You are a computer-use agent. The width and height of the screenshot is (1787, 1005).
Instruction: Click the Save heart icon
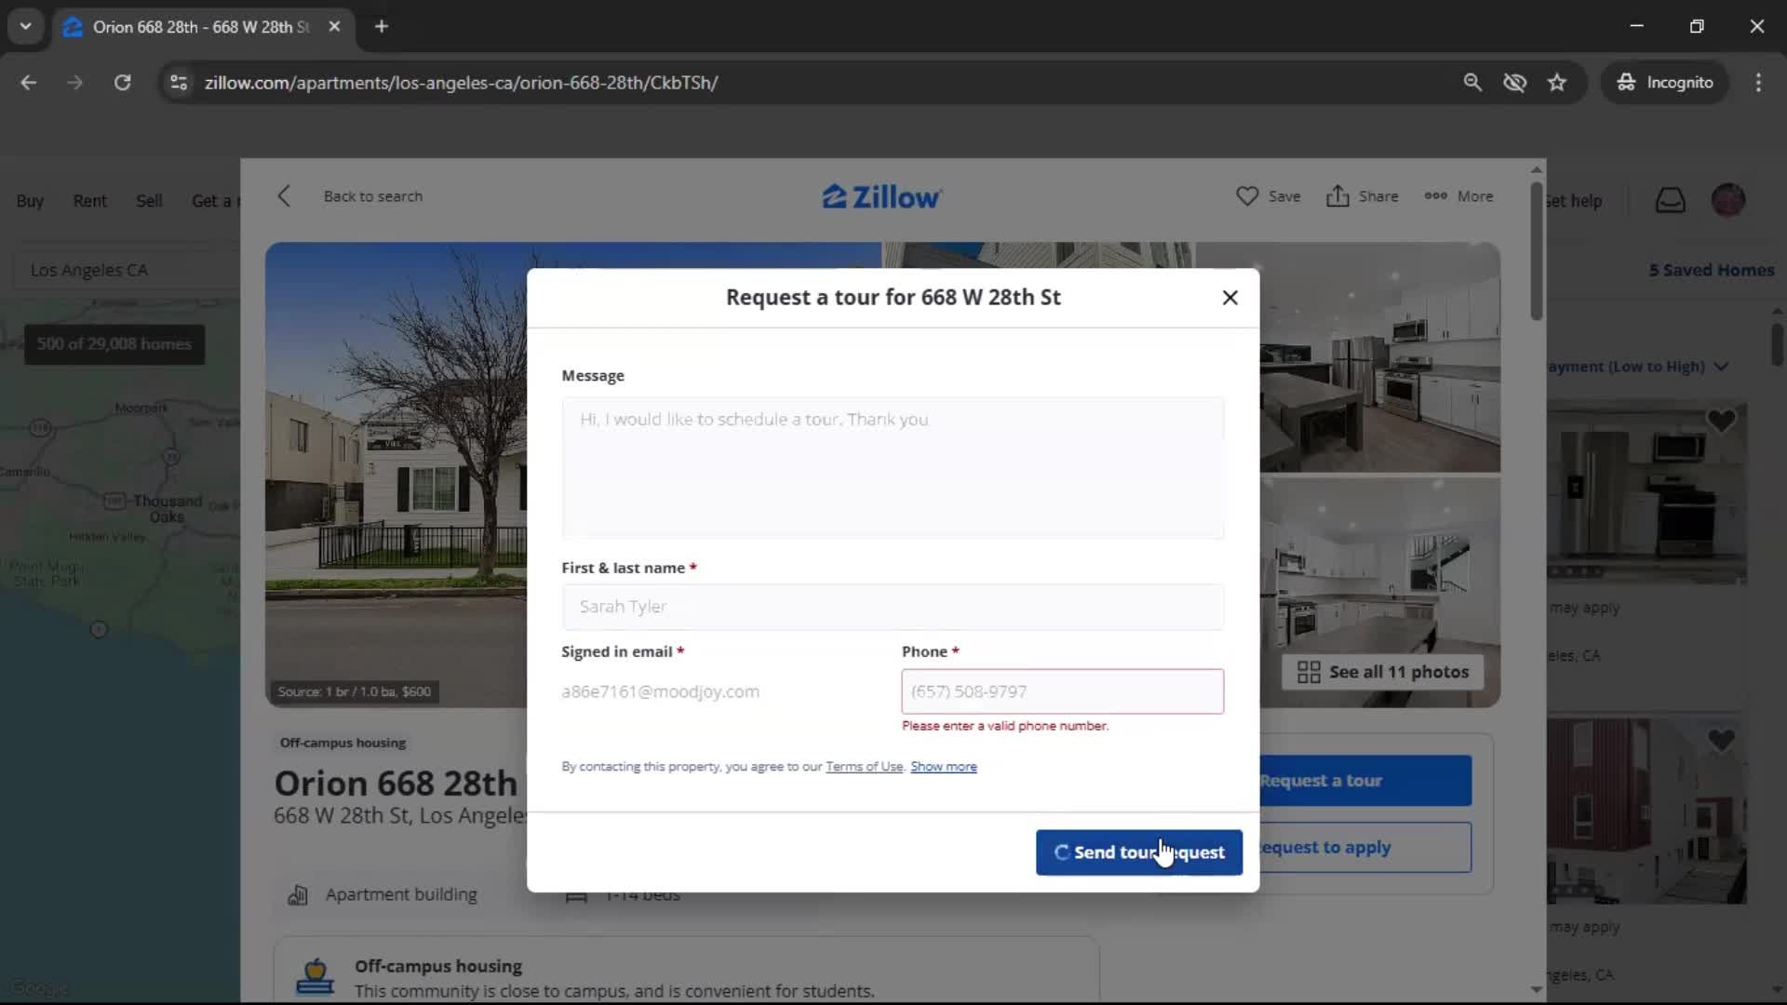coord(1246,196)
